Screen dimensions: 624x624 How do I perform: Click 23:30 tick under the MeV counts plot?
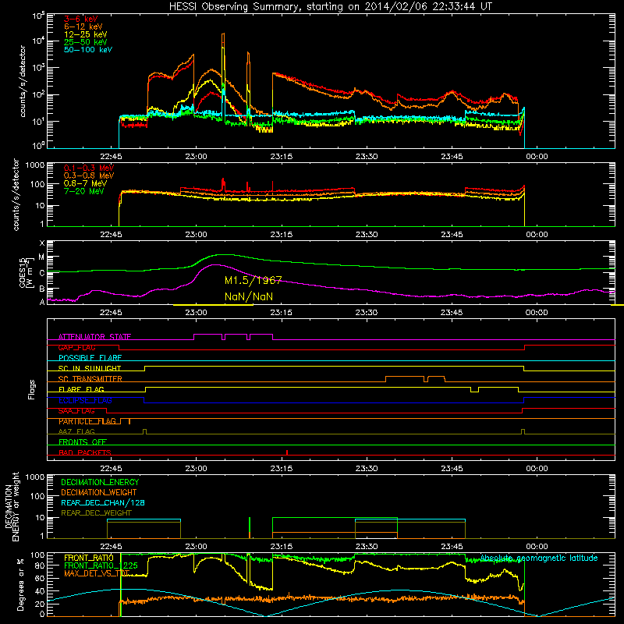(367, 235)
